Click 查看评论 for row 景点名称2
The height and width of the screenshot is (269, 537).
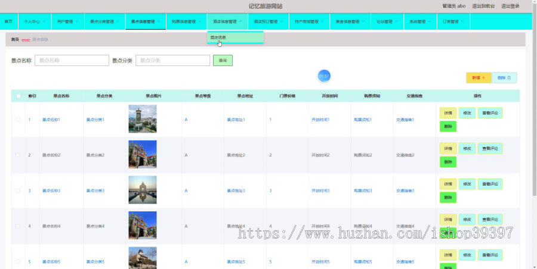pos(490,148)
